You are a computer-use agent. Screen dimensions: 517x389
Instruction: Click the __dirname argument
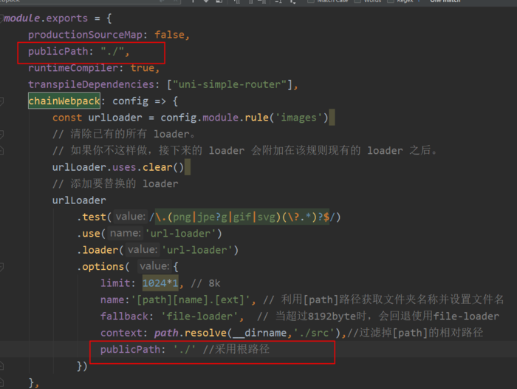[259, 333]
